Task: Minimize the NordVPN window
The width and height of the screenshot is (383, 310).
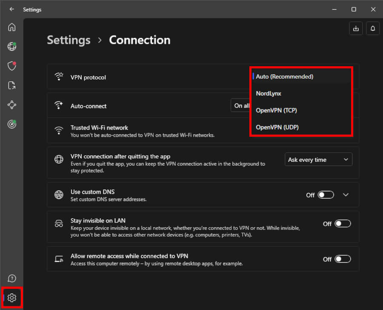Action: 334,9
